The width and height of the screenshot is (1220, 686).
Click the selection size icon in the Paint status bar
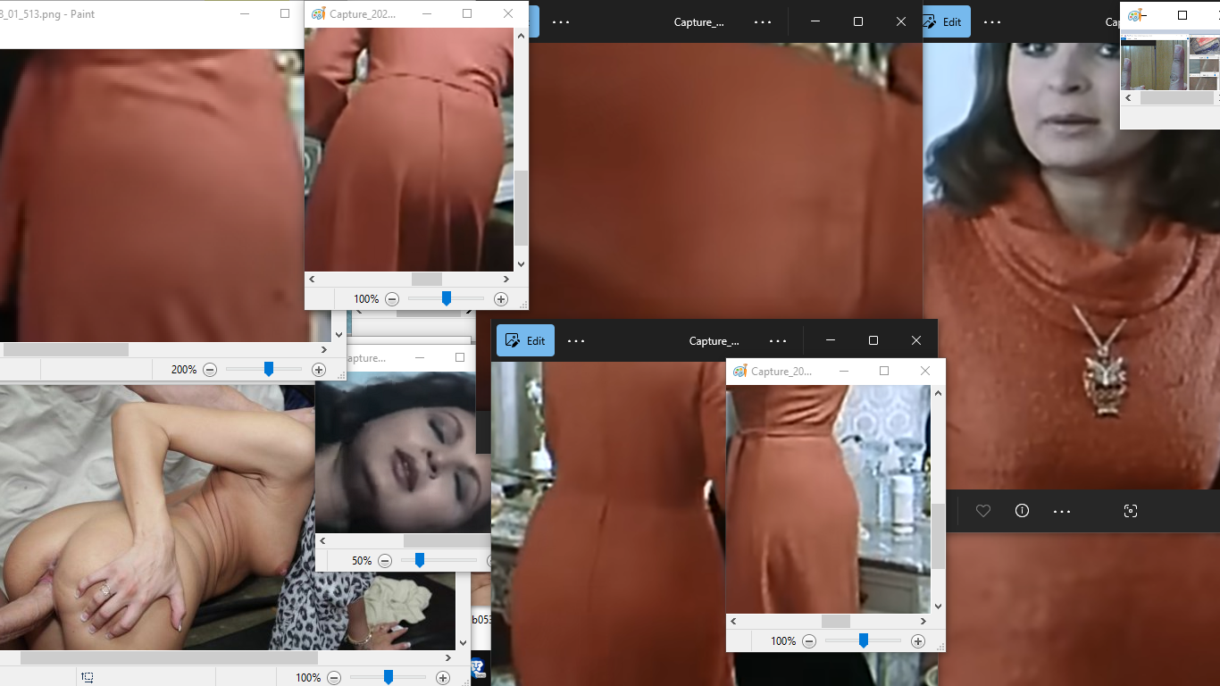[x=88, y=678]
